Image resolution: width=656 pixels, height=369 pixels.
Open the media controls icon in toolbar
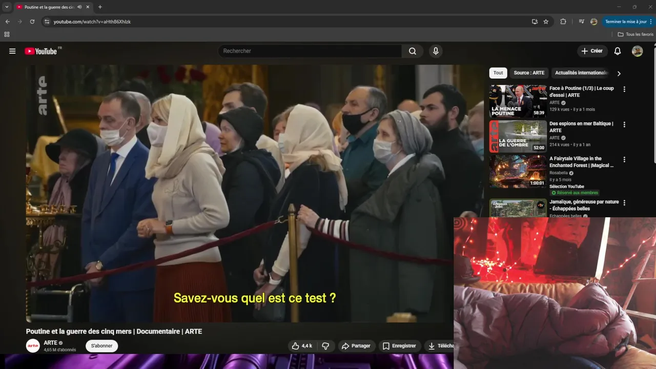(581, 22)
